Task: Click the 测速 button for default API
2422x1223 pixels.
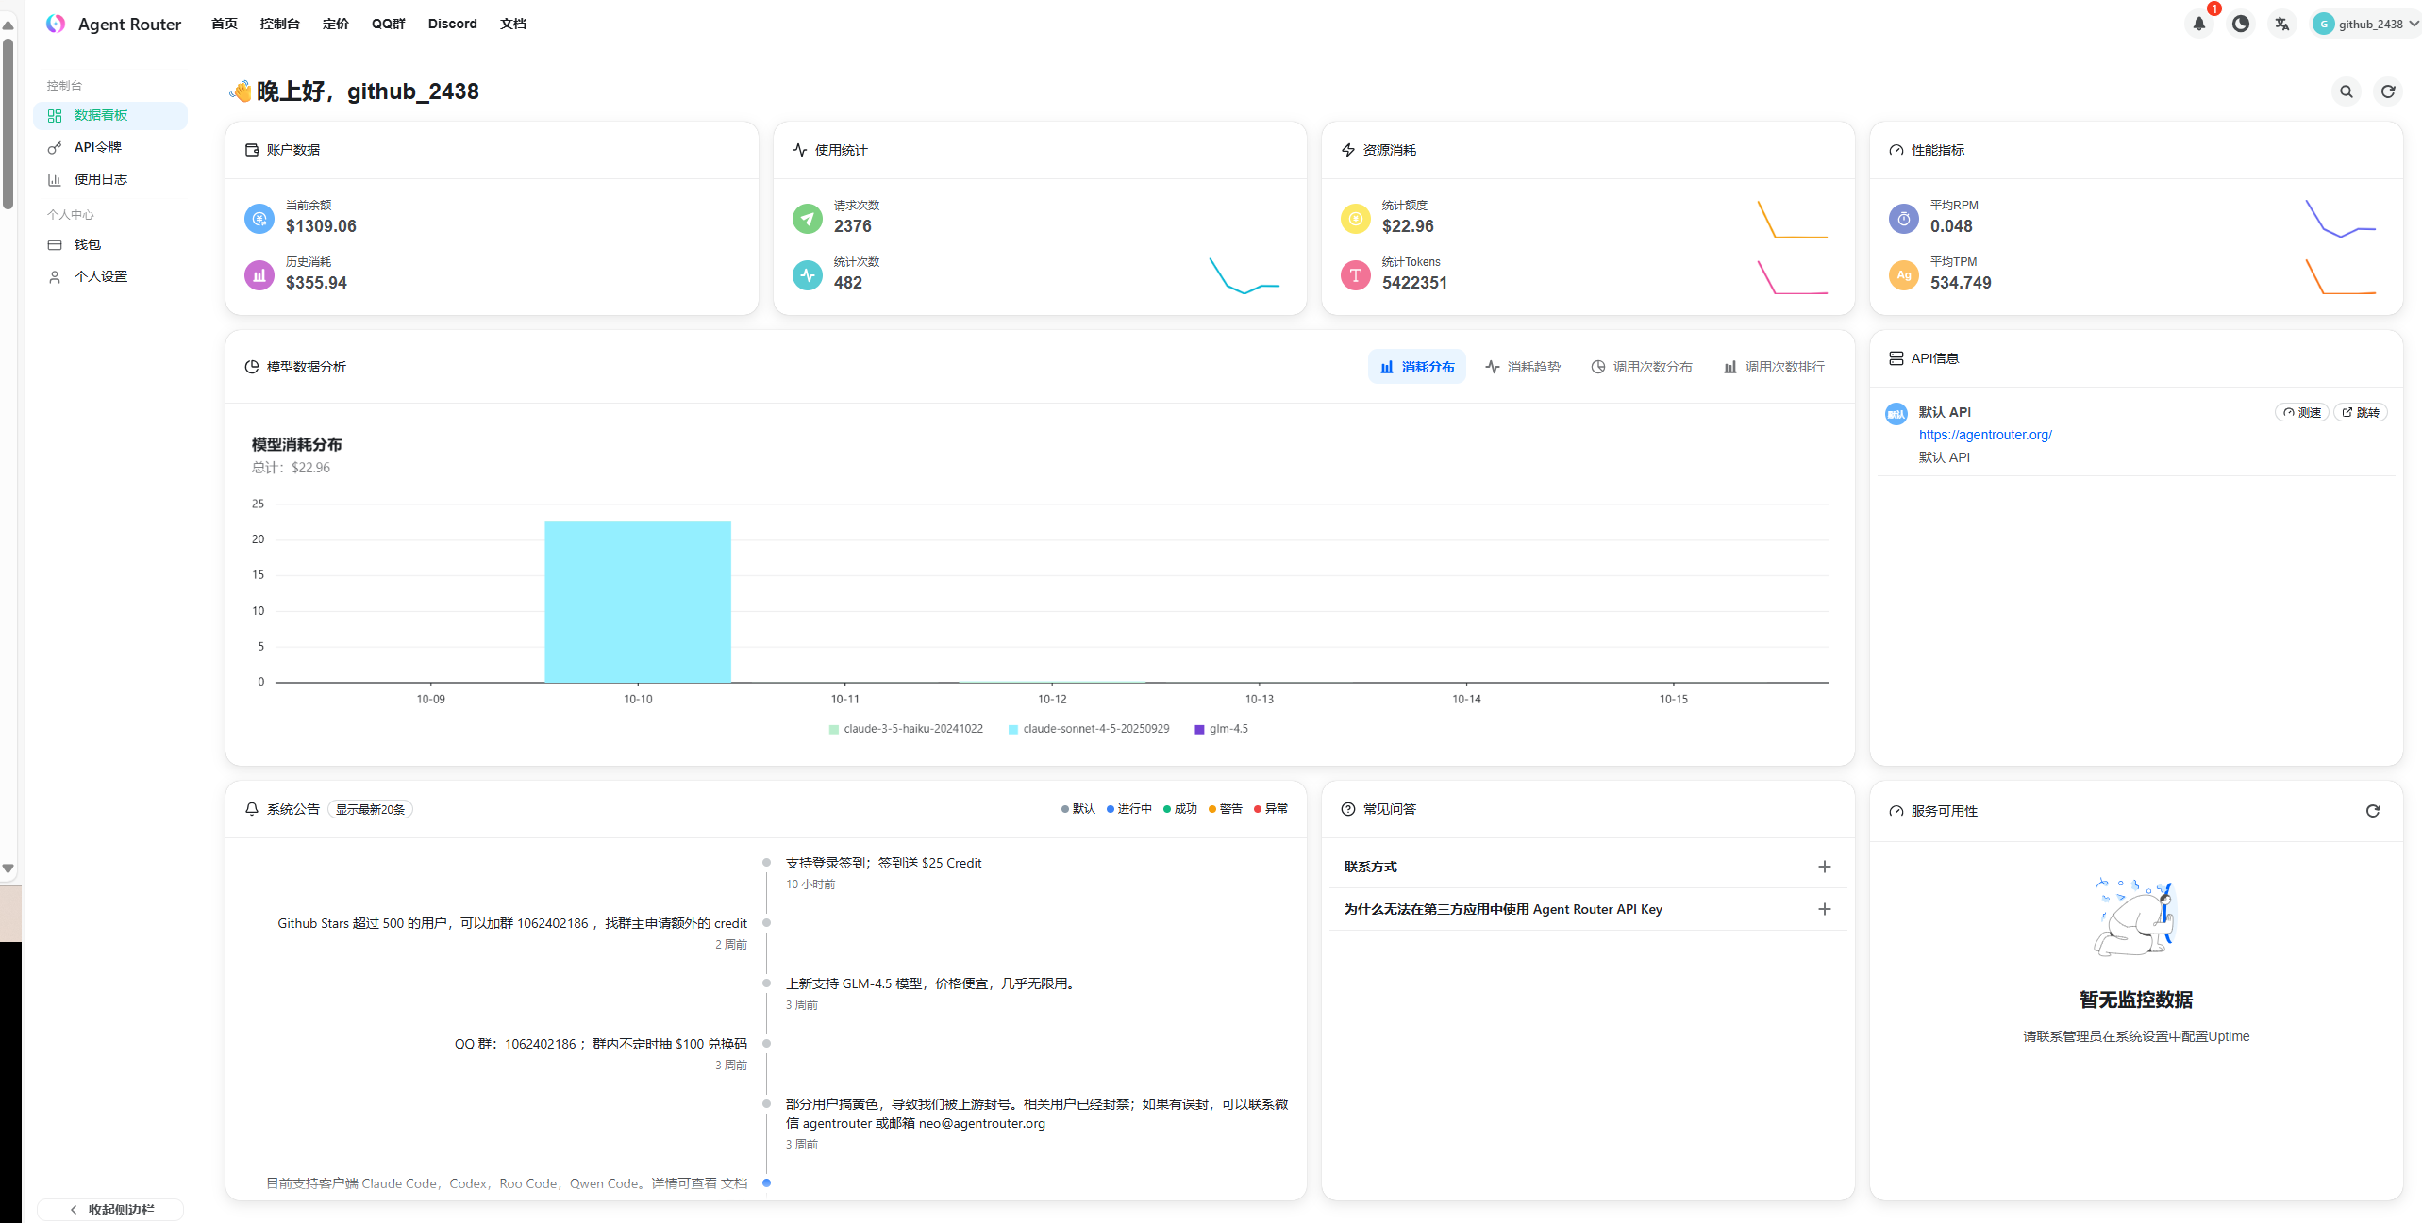Action: coord(2301,412)
